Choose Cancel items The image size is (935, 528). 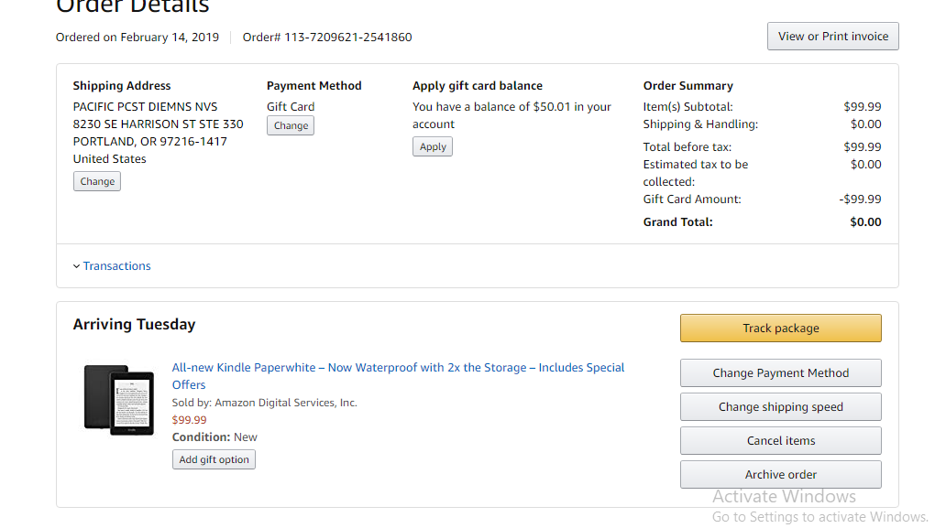780,441
